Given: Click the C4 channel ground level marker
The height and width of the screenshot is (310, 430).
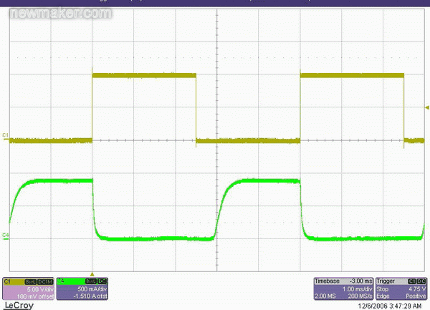Looking at the screenshot, I should tap(5, 234).
